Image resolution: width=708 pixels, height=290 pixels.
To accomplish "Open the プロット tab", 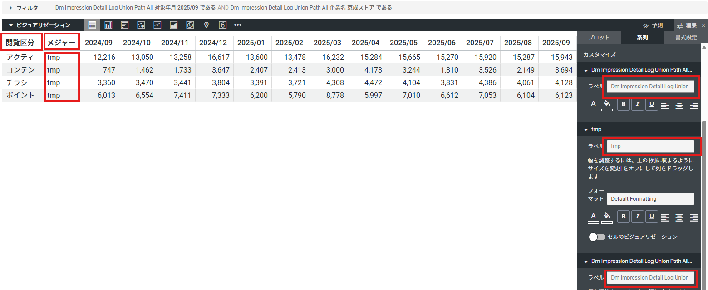I will pos(599,38).
